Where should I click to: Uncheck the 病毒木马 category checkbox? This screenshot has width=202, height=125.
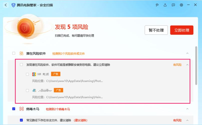point(14,109)
